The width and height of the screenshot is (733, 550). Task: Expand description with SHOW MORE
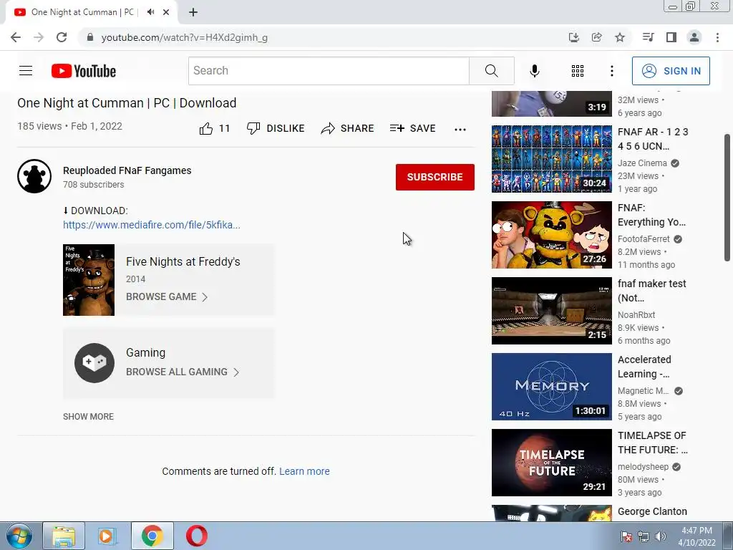coord(88,416)
